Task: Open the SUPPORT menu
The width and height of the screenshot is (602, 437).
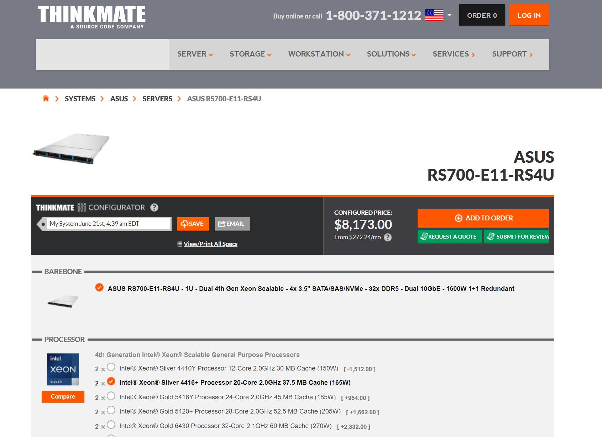Action: pyautogui.click(x=512, y=54)
